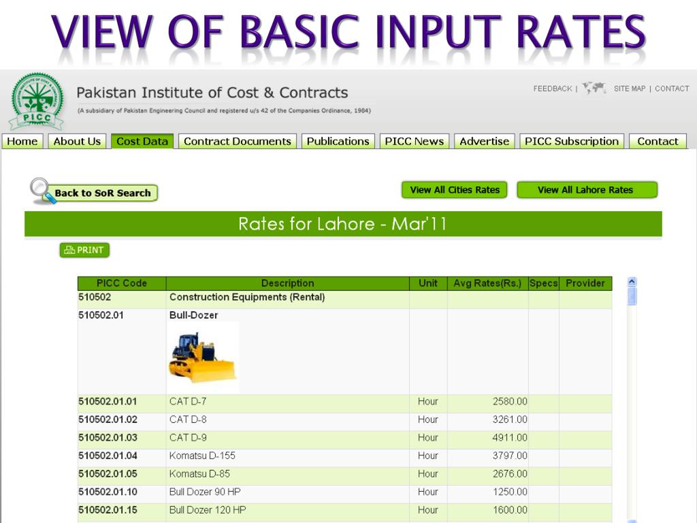The width and height of the screenshot is (697, 523).
Task: Click the FEEDBACK link
Action: coord(553,89)
